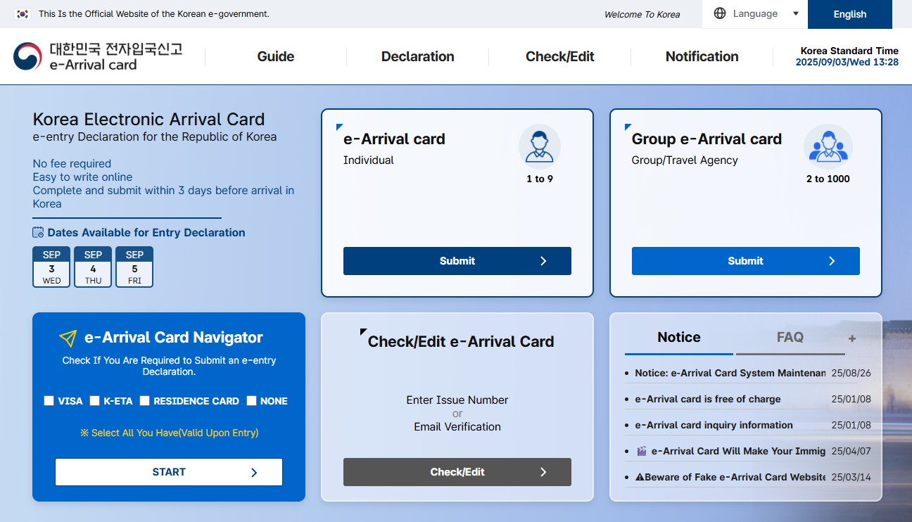Select the SEP 4 THU date tile
Image resolution: width=912 pixels, height=522 pixels.
(x=93, y=267)
